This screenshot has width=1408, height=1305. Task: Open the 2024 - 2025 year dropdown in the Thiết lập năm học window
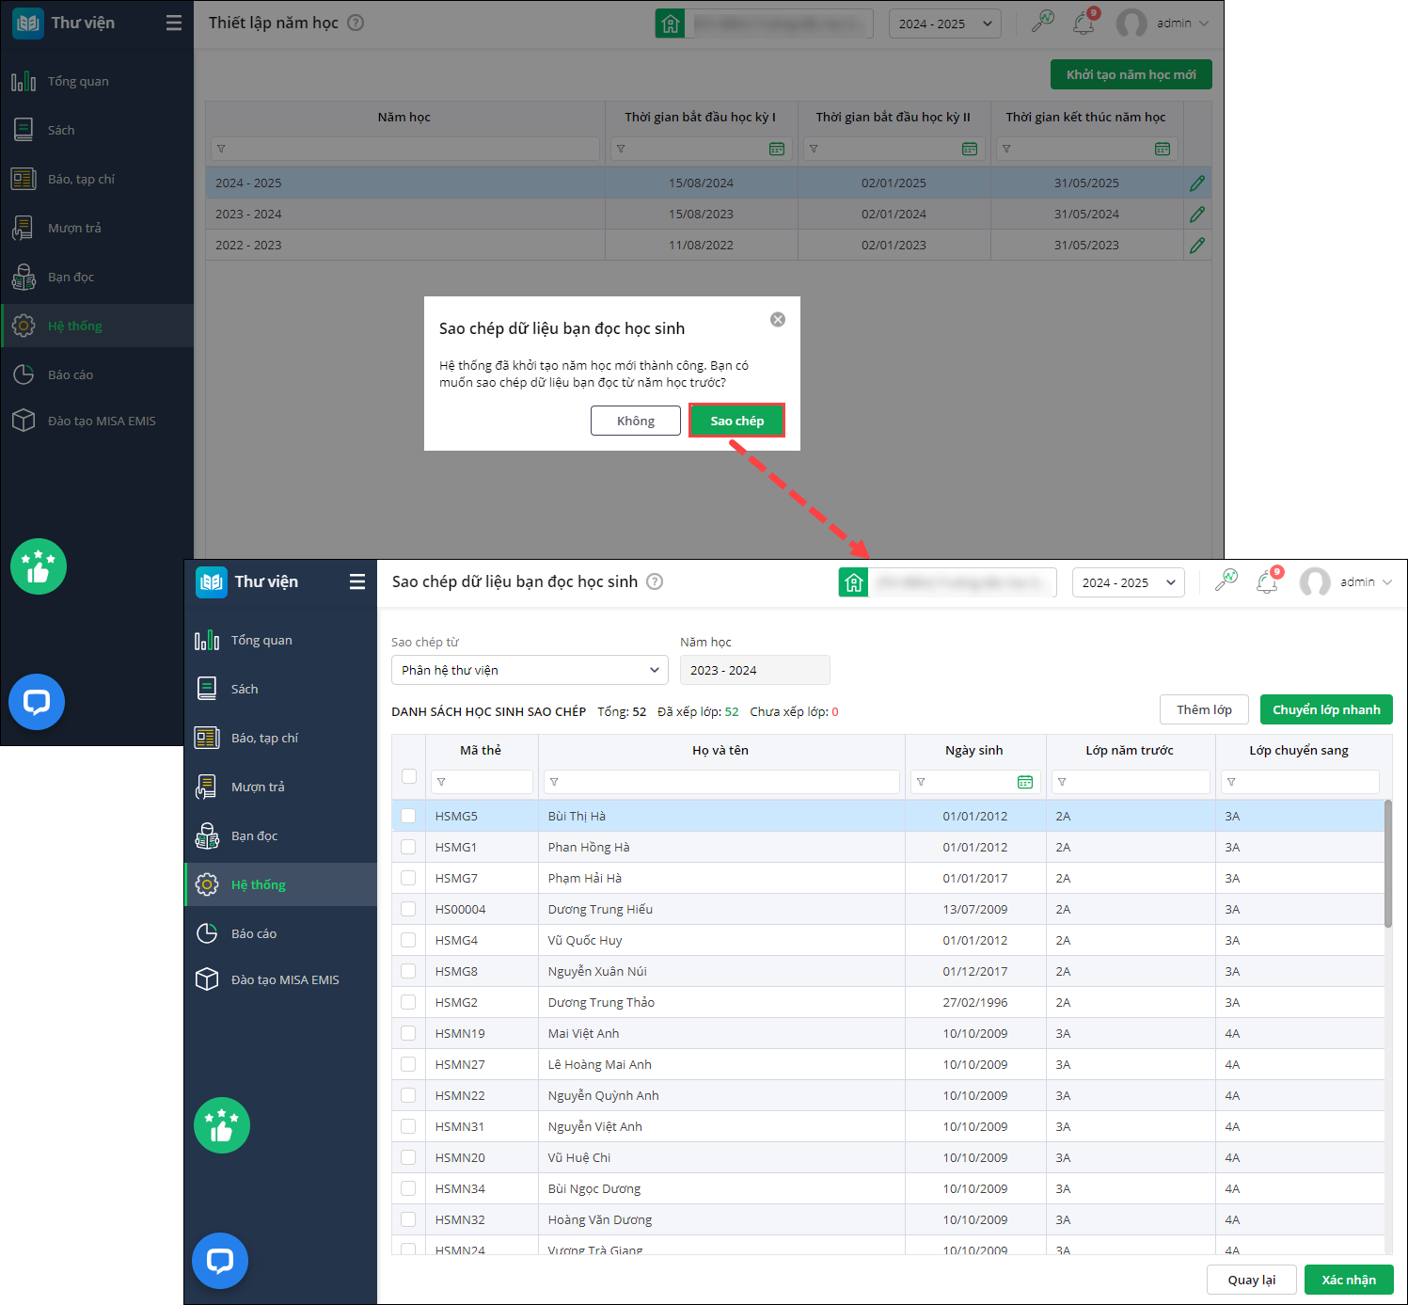(945, 24)
